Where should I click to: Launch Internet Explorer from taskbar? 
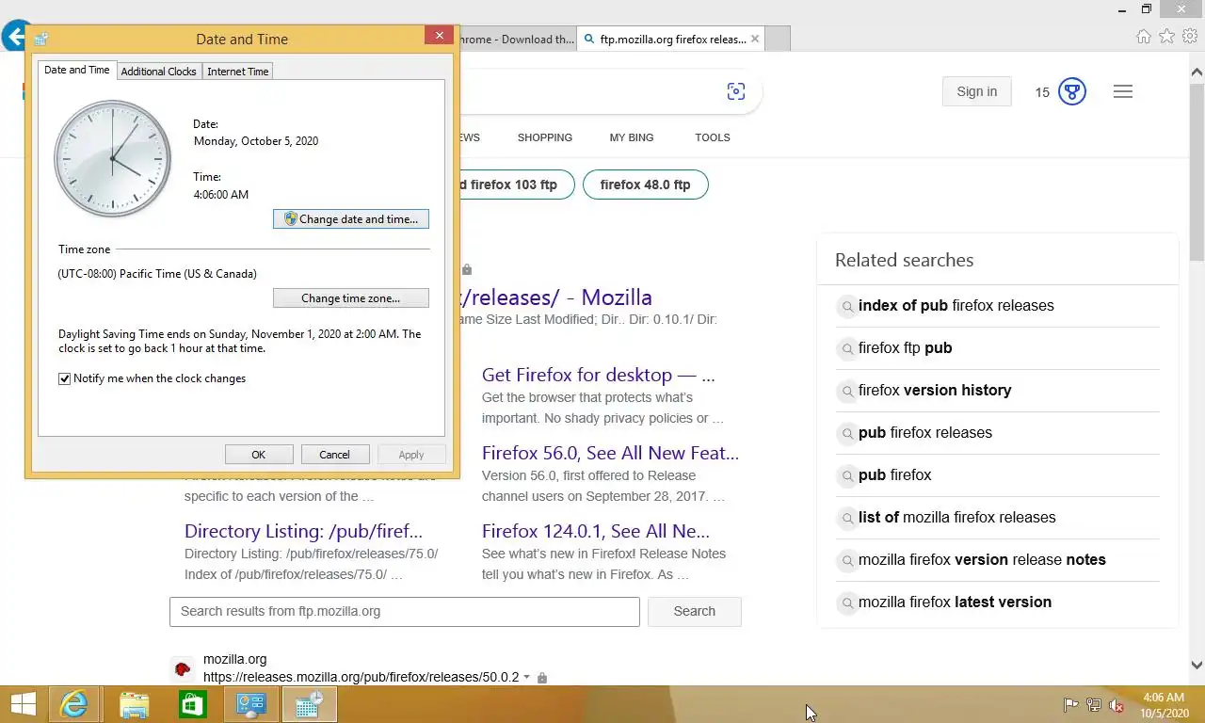(x=73, y=704)
